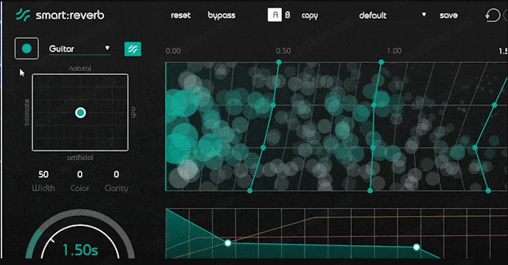Click the Color value 0
Viewport: 508px width, 265px height.
(80, 175)
